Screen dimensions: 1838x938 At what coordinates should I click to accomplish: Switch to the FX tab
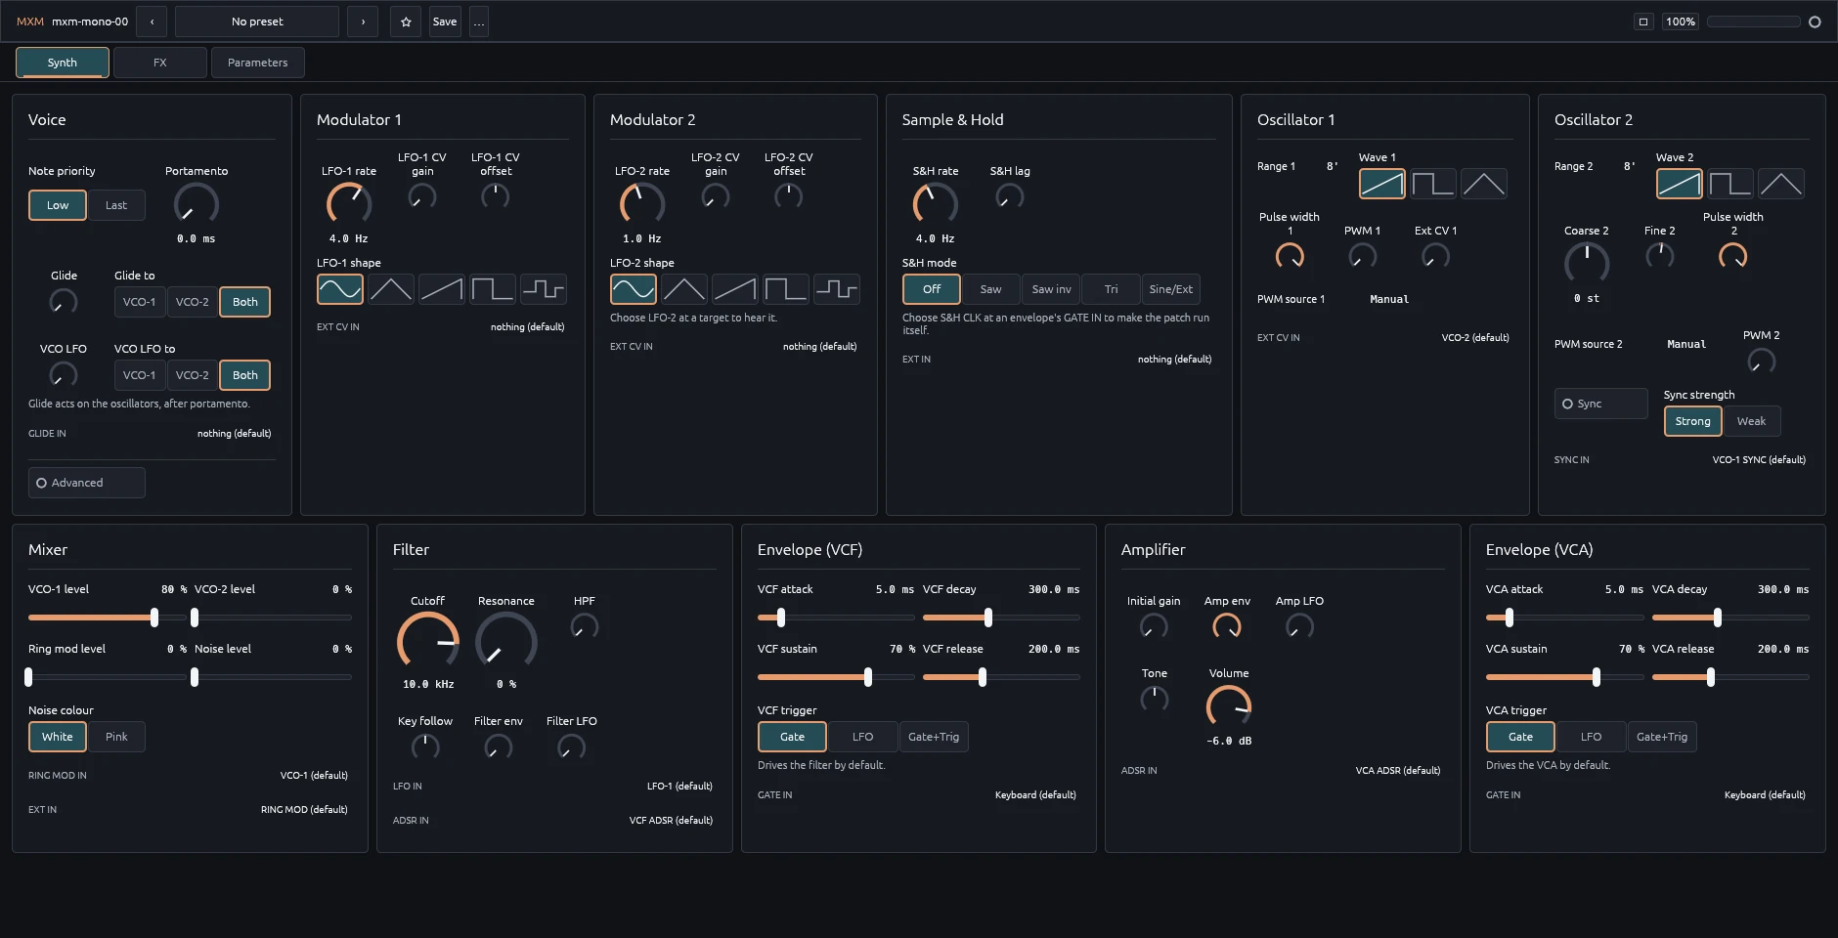click(x=160, y=63)
